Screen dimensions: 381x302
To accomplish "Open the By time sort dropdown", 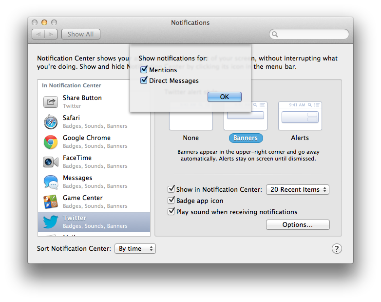I will click(x=135, y=248).
